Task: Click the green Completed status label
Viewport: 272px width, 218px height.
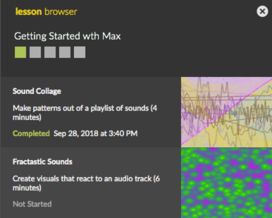Action: click(31, 134)
